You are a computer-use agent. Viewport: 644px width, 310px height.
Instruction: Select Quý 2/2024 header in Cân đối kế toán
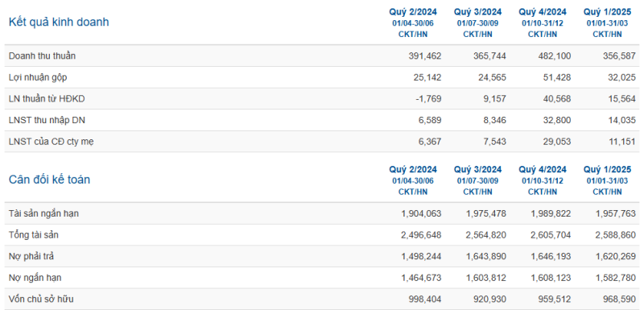[x=413, y=169]
